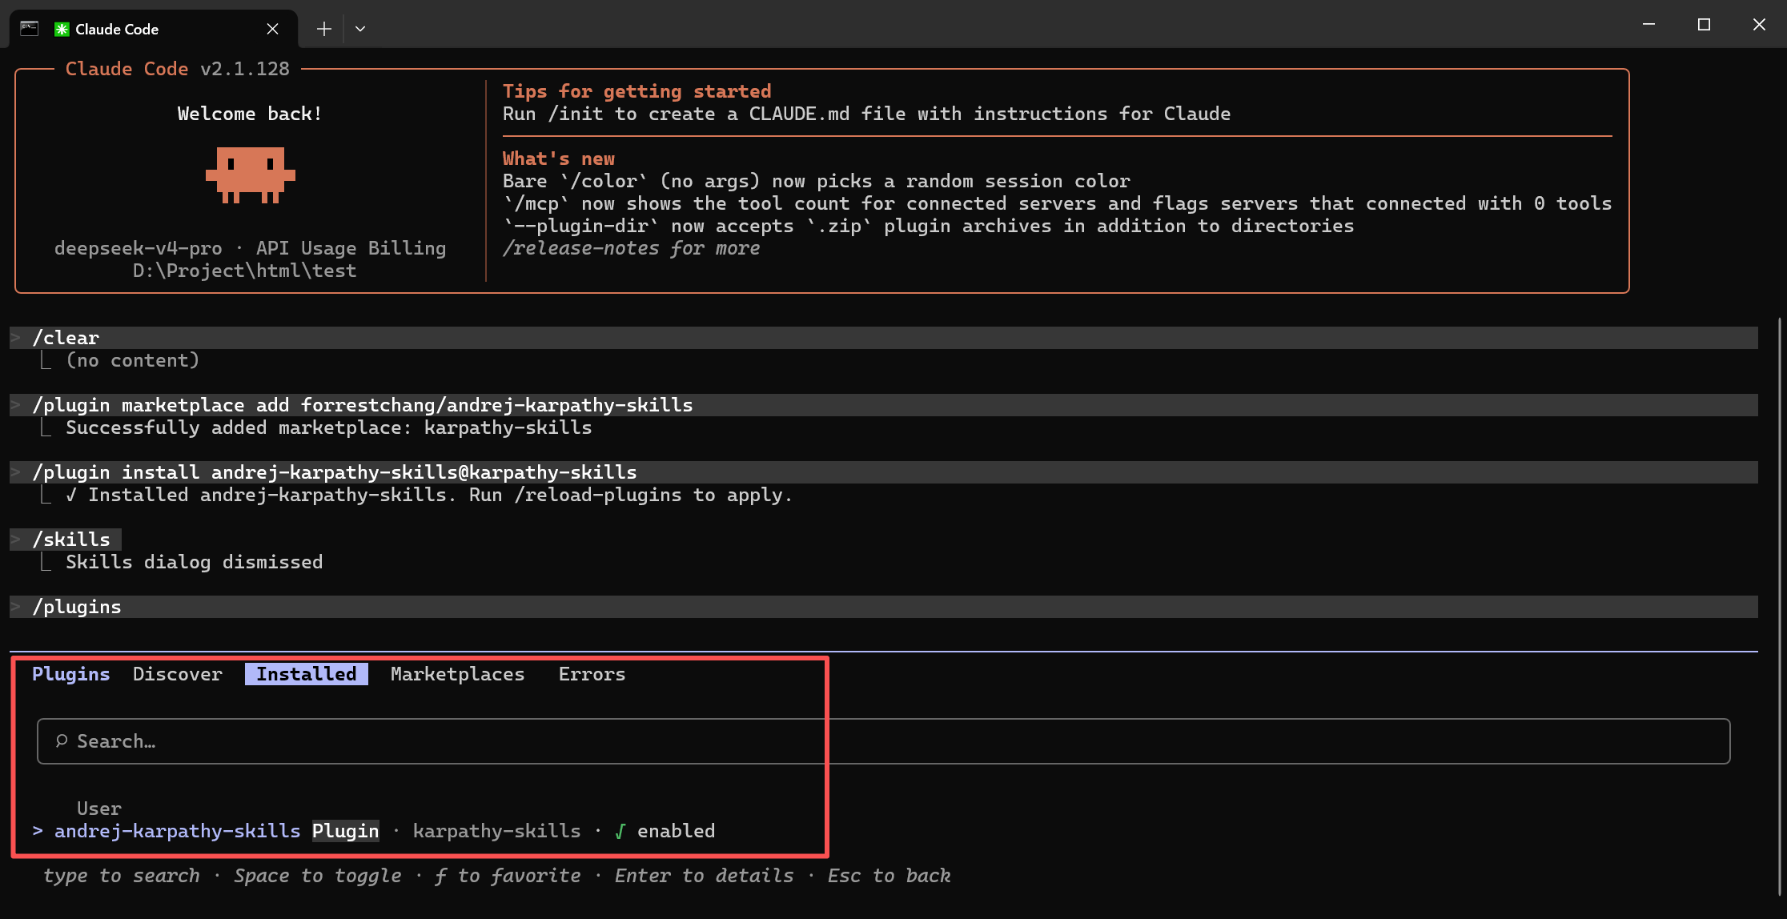Click the terminal window icon in title bar
Image resolution: width=1787 pixels, height=919 pixels.
[30, 29]
